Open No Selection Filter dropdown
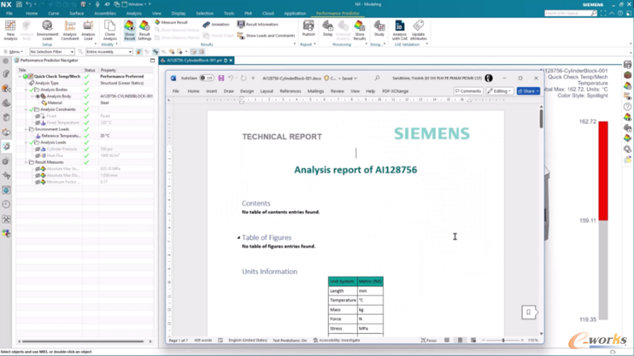 coord(52,52)
